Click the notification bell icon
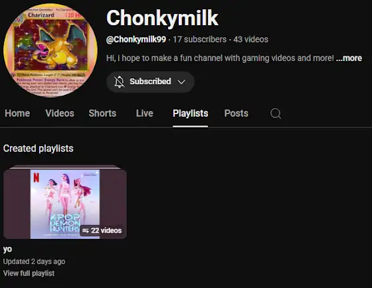 pyautogui.click(x=119, y=82)
